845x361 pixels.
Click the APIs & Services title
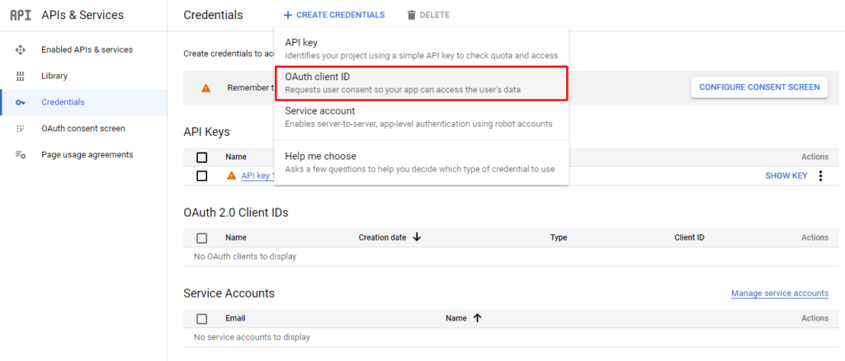[x=83, y=15]
